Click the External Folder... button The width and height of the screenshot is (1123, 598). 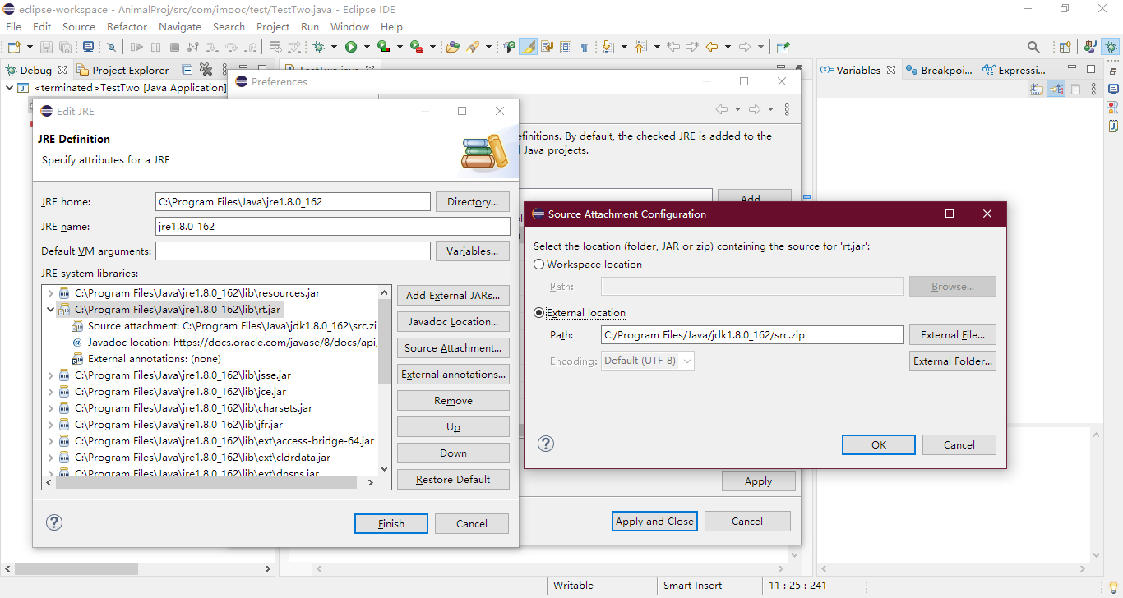tap(953, 361)
